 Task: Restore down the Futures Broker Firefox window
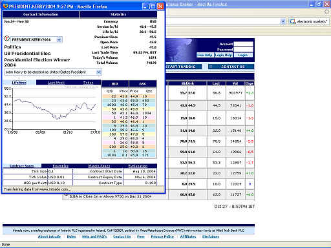[x=319, y=4]
